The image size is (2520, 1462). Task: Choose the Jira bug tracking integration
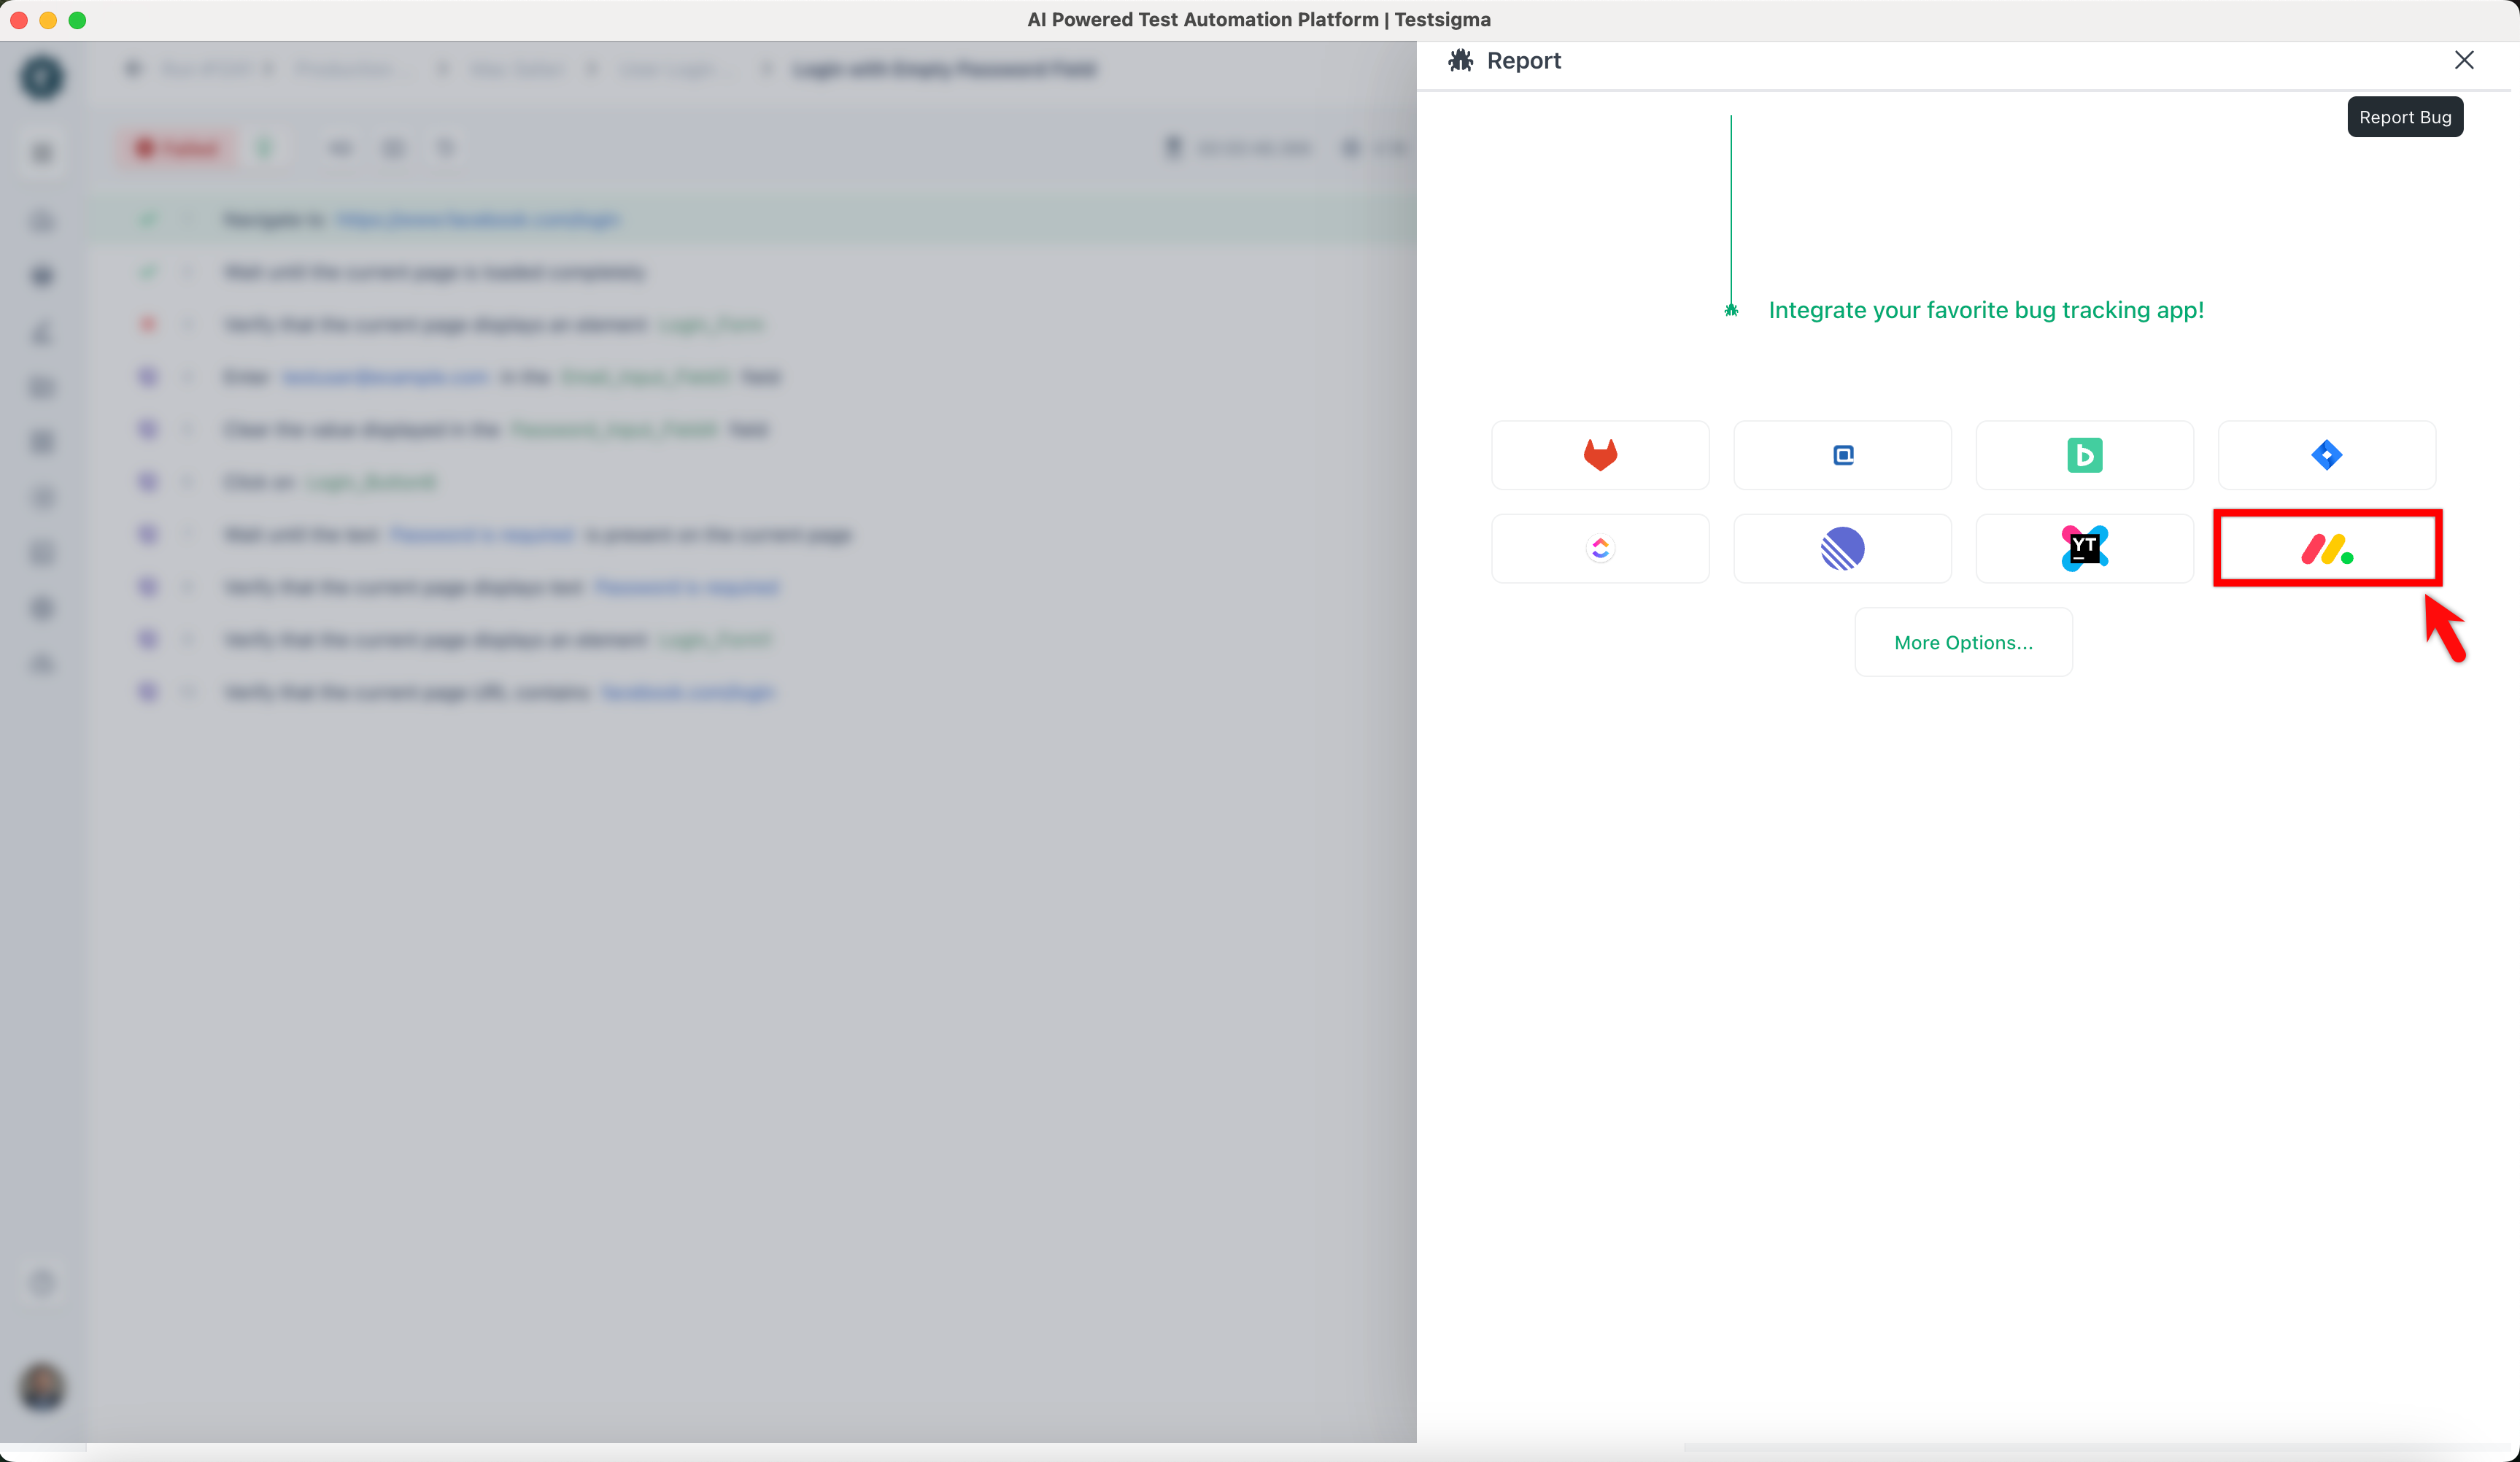(x=2327, y=455)
